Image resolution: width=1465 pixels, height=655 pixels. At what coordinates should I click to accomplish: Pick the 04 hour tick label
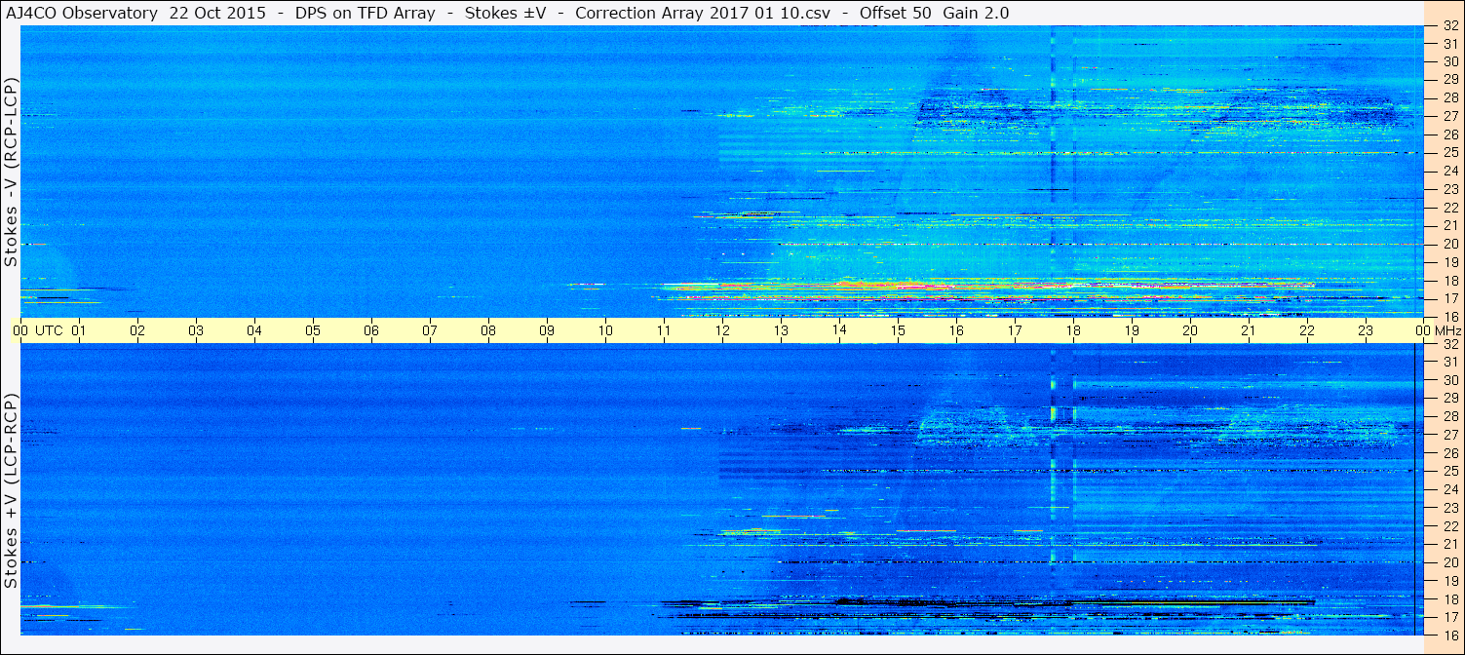pyautogui.click(x=254, y=330)
